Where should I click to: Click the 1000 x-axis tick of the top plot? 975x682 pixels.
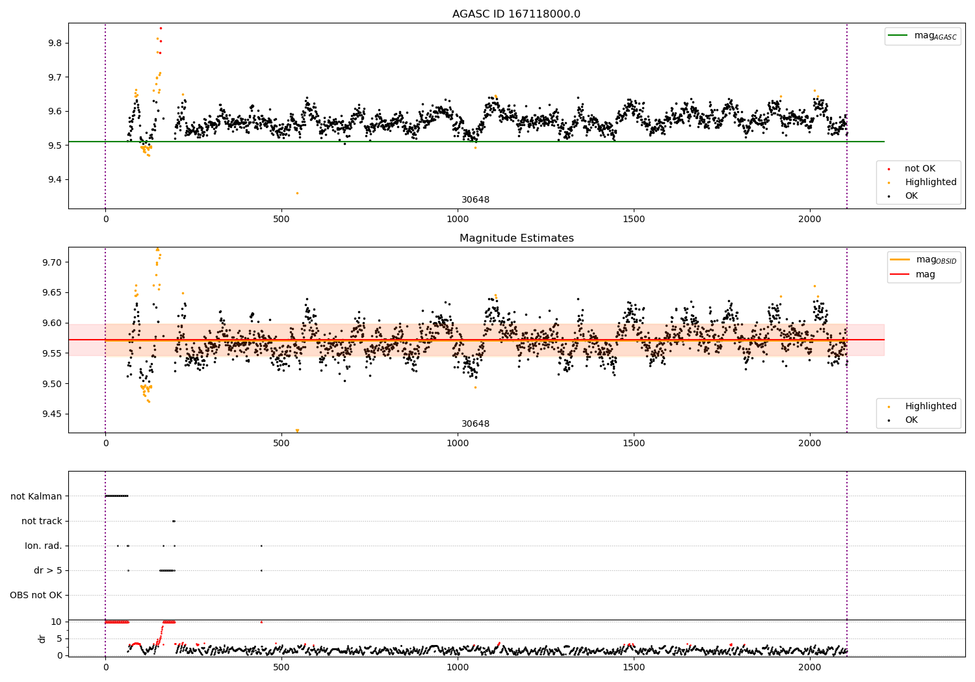pyautogui.click(x=458, y=220)
